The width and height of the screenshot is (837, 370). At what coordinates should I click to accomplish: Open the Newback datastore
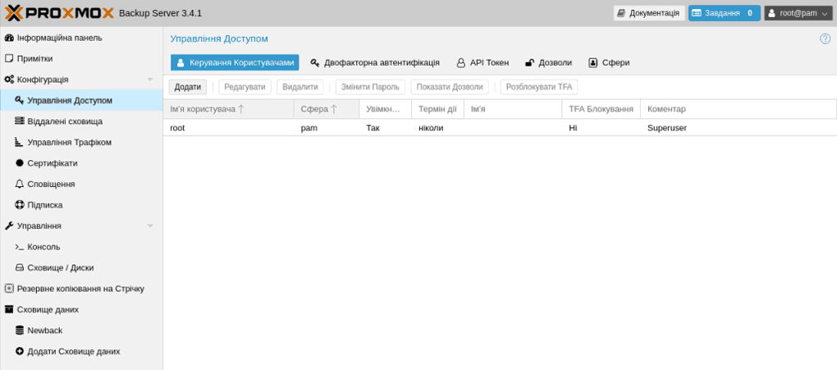click(44, 331)
